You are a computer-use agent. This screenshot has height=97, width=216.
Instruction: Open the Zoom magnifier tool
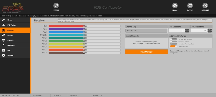(56, 6)
